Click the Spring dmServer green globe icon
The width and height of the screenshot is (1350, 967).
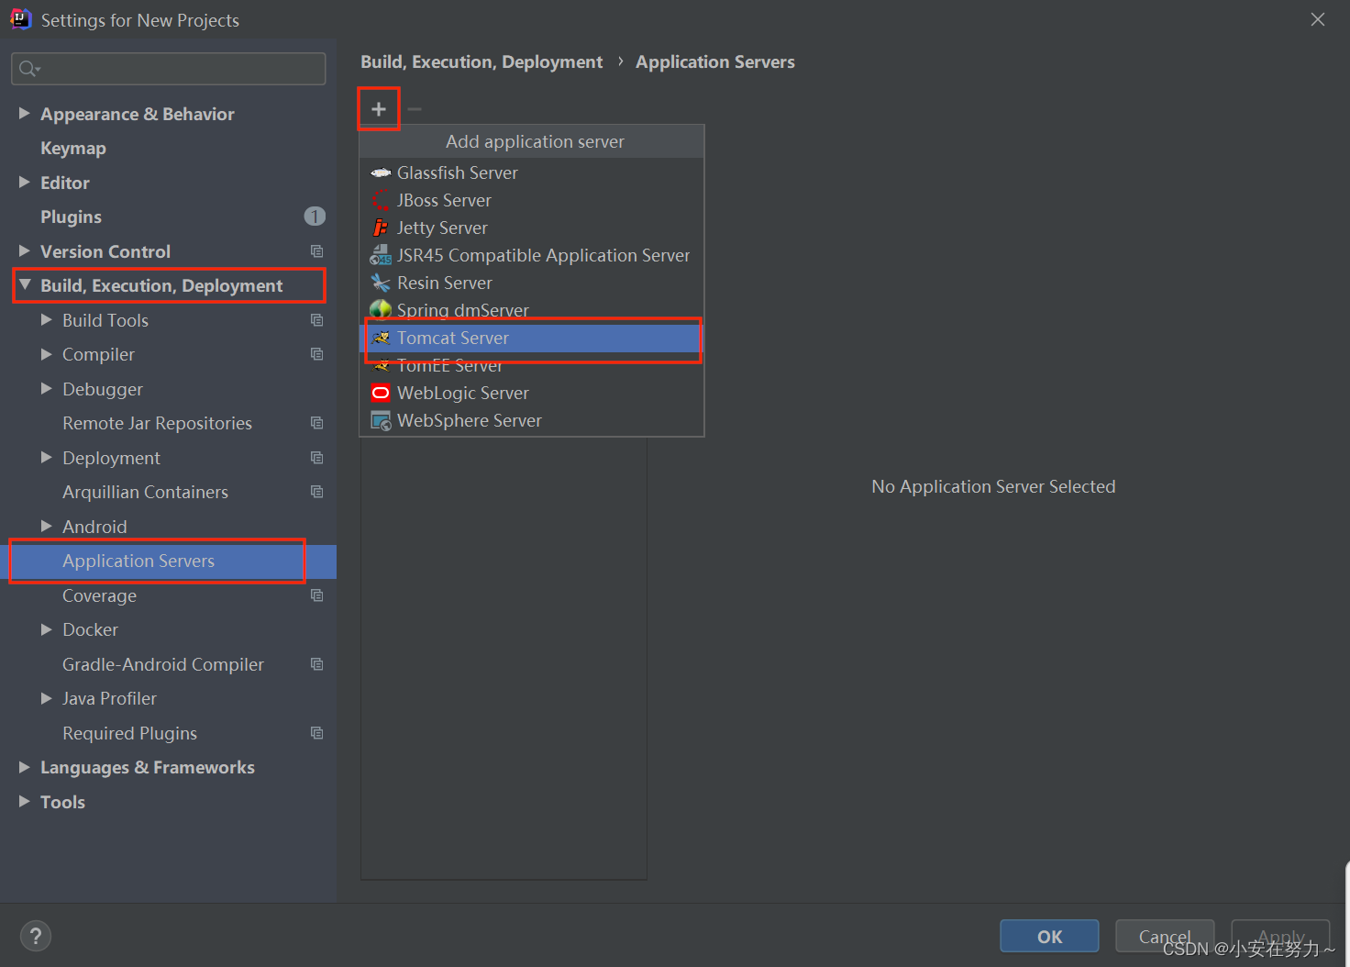(381, 310)
